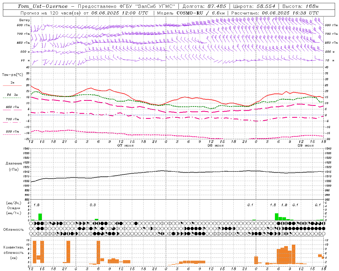Click the Облачность cloud cover label

pos(14,229)
